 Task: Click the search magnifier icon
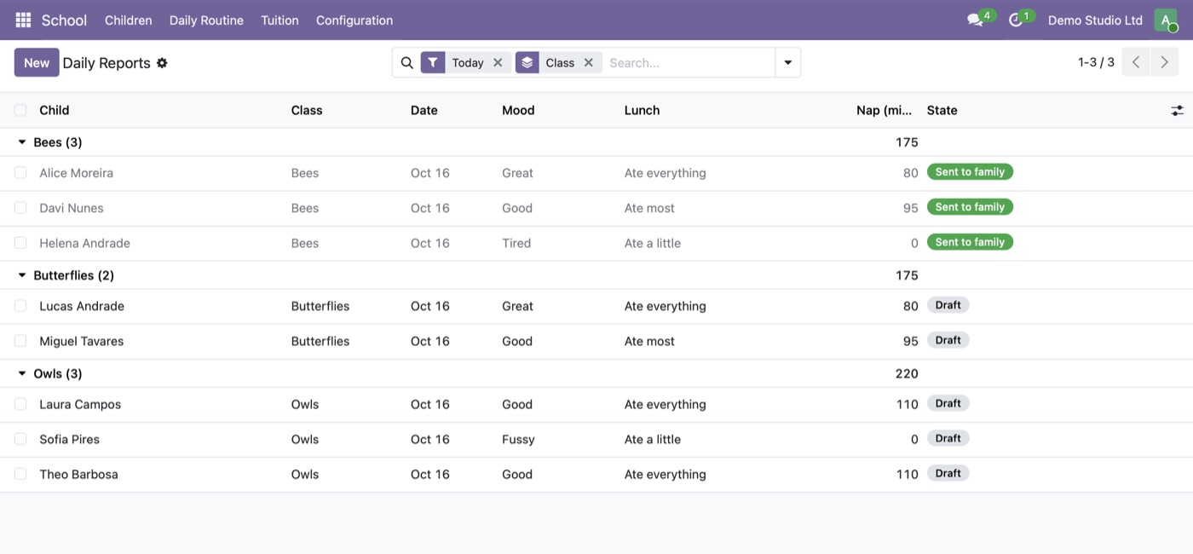pos(406,63)
